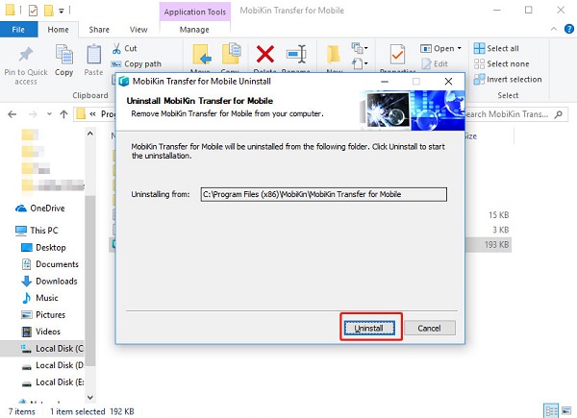Select Local Disk (D:) in navigation pane
This screenshot has width=577, height=418.
pyautogui.click(x=52, y=365)
